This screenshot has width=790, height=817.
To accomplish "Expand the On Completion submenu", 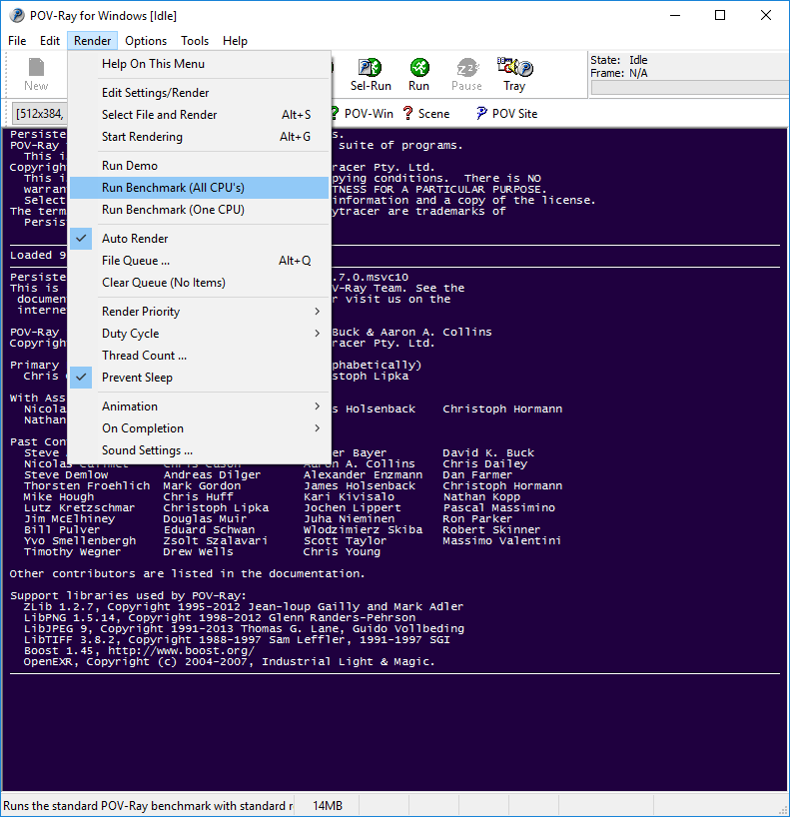I will [200, 428].
